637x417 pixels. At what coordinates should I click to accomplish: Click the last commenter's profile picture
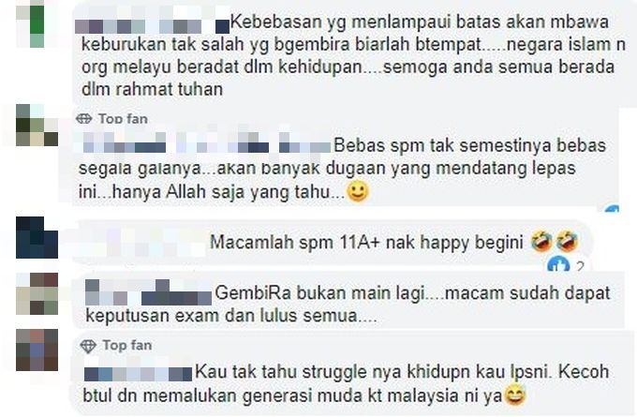click(x=37, y=350)
